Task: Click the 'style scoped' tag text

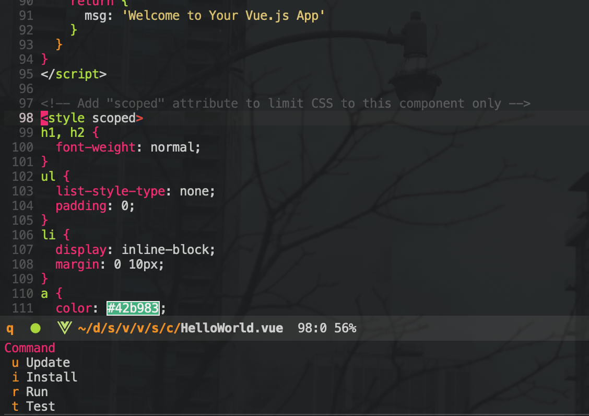Action: 92,118
